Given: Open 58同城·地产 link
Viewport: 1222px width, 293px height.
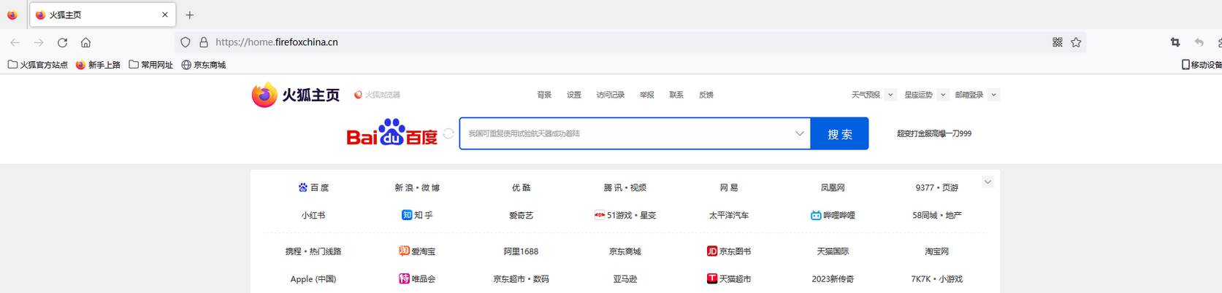Looking at the screenshot, I should coord(937,215).
